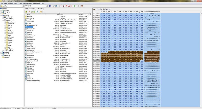
Task: Collapse the Computer tree node
Action: coord(1,15)
